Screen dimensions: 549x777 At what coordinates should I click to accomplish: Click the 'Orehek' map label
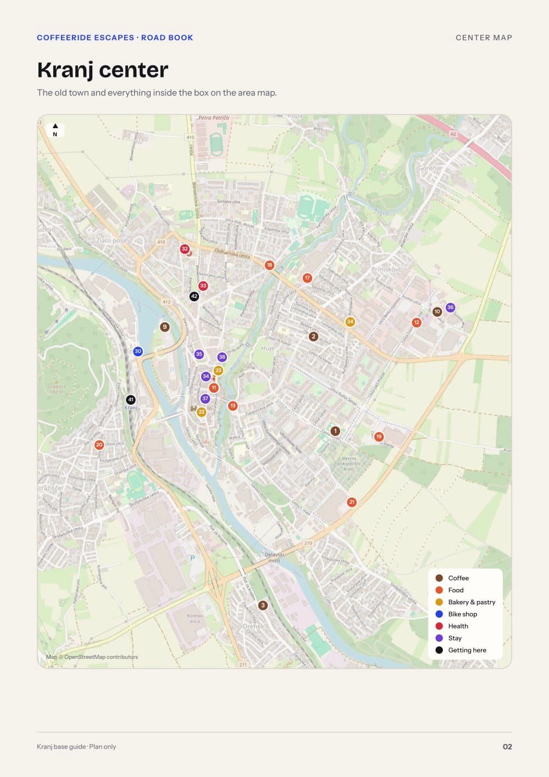[x=253, y=626]
